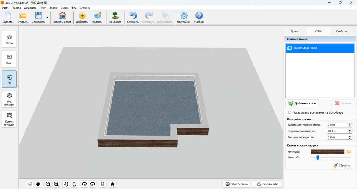Open the Проекты домов house gallery
357x189 pixels.
[x=62, y=18]
